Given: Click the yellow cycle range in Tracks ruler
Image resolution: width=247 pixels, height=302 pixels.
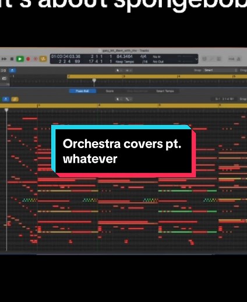Looking at the screenshot, I should click(157, 77).
